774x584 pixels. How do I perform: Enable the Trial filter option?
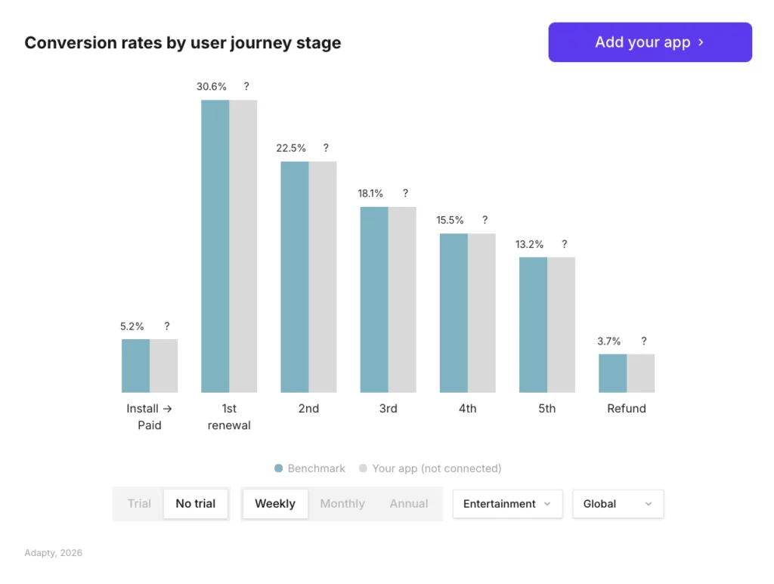coord(139,503)
